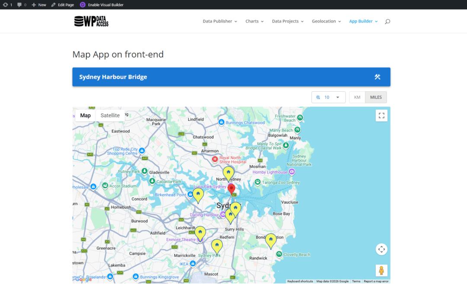Select yellow home marker at Sydney Park
Screen dimensions: 467x292
[x=217, y=247]
